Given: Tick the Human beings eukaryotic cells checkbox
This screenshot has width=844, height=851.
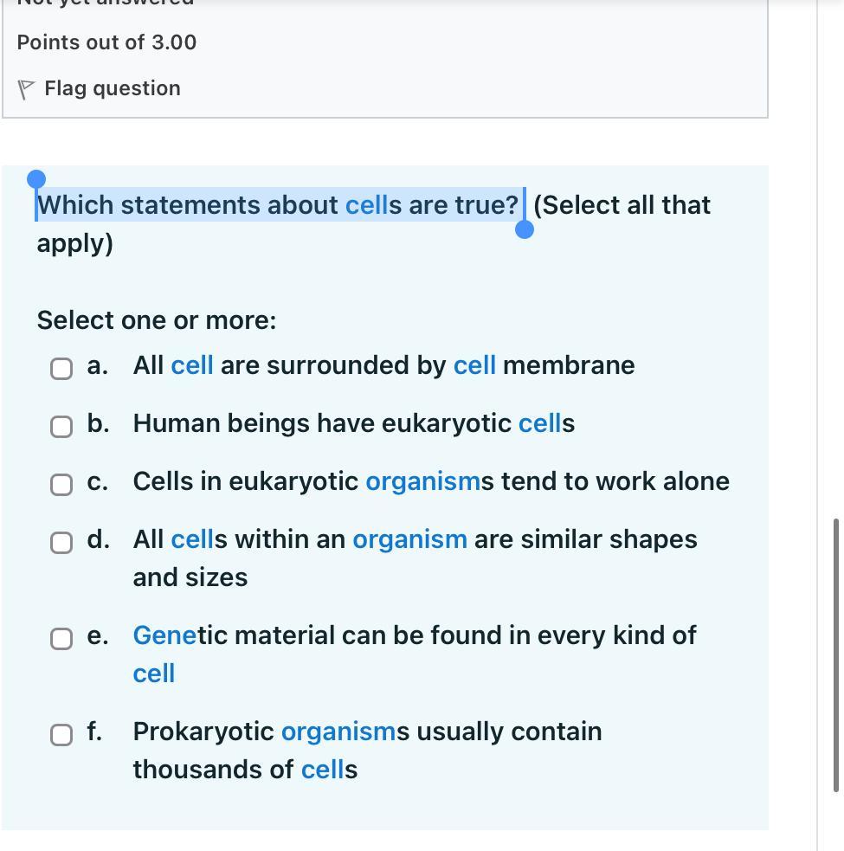Looking at the screenshot, I should click(x=61, y=427).
